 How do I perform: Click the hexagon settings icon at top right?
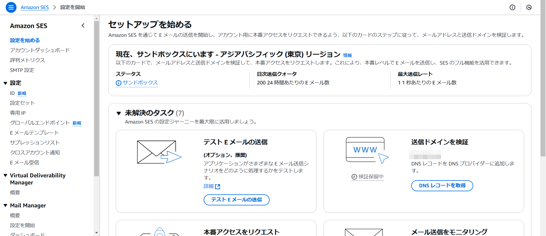(x=529, y=7)
